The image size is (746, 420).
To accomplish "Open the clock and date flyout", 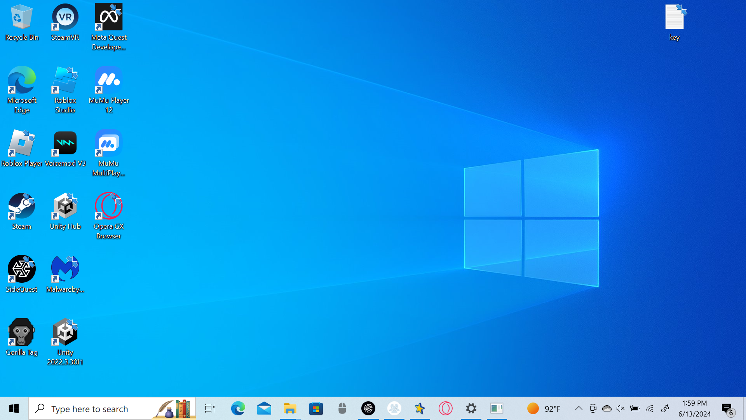I will click(694, 408).
